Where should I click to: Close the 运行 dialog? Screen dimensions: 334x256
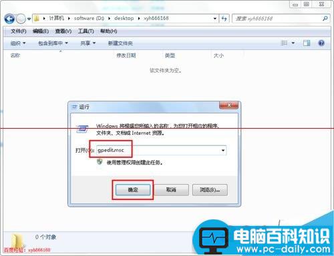[x=228, y=105]
